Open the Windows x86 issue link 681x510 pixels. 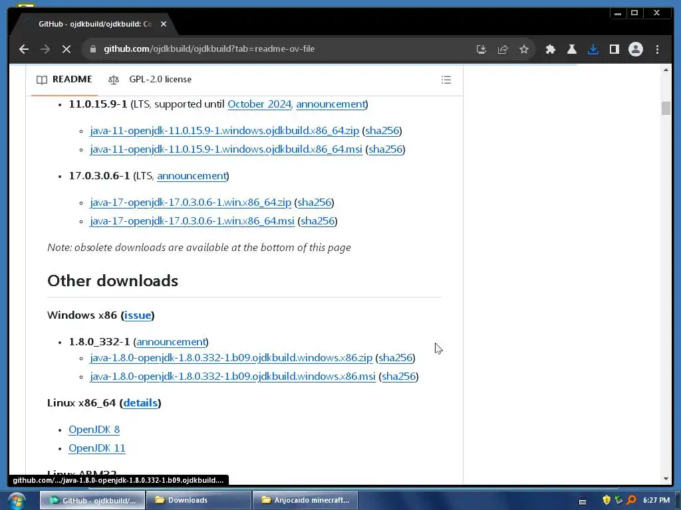tap(138, 315)
